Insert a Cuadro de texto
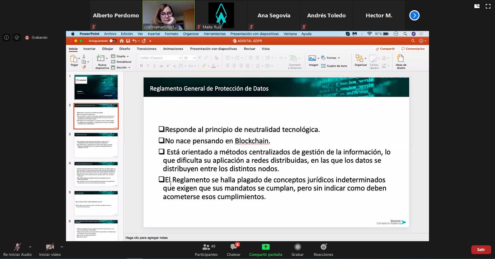Image resolution: width=495 pixels, height=259 pixels. pyautogui.click(x=334, y=65)
